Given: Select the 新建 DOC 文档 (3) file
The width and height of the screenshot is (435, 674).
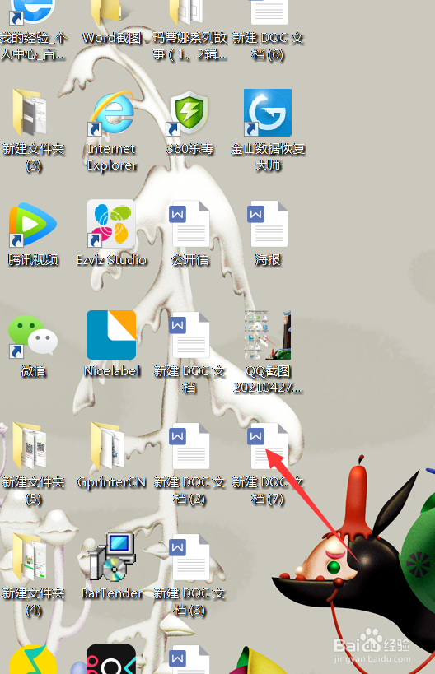Looking at the screenshot, I should click(x=189, y=557).
